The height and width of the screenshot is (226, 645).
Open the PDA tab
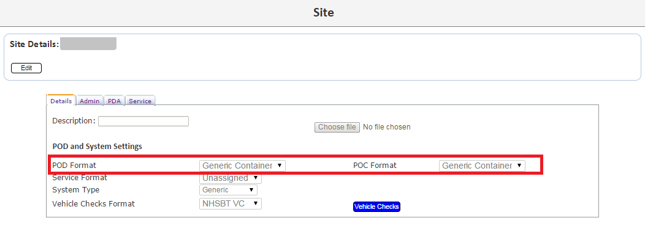(115, 101)
